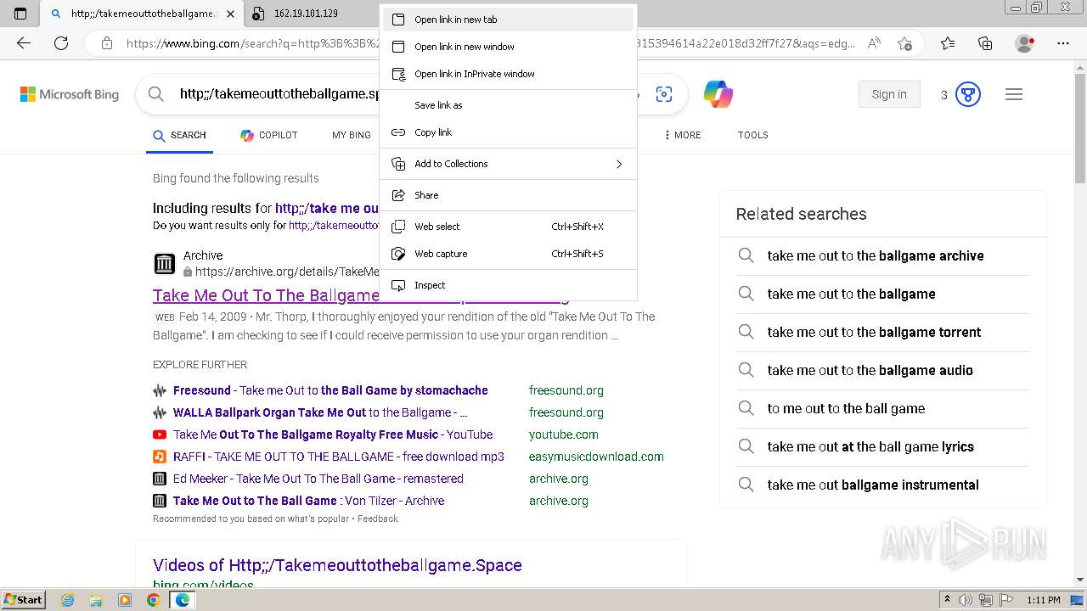
Task: Refresh the page
Action: pos(61,43)
